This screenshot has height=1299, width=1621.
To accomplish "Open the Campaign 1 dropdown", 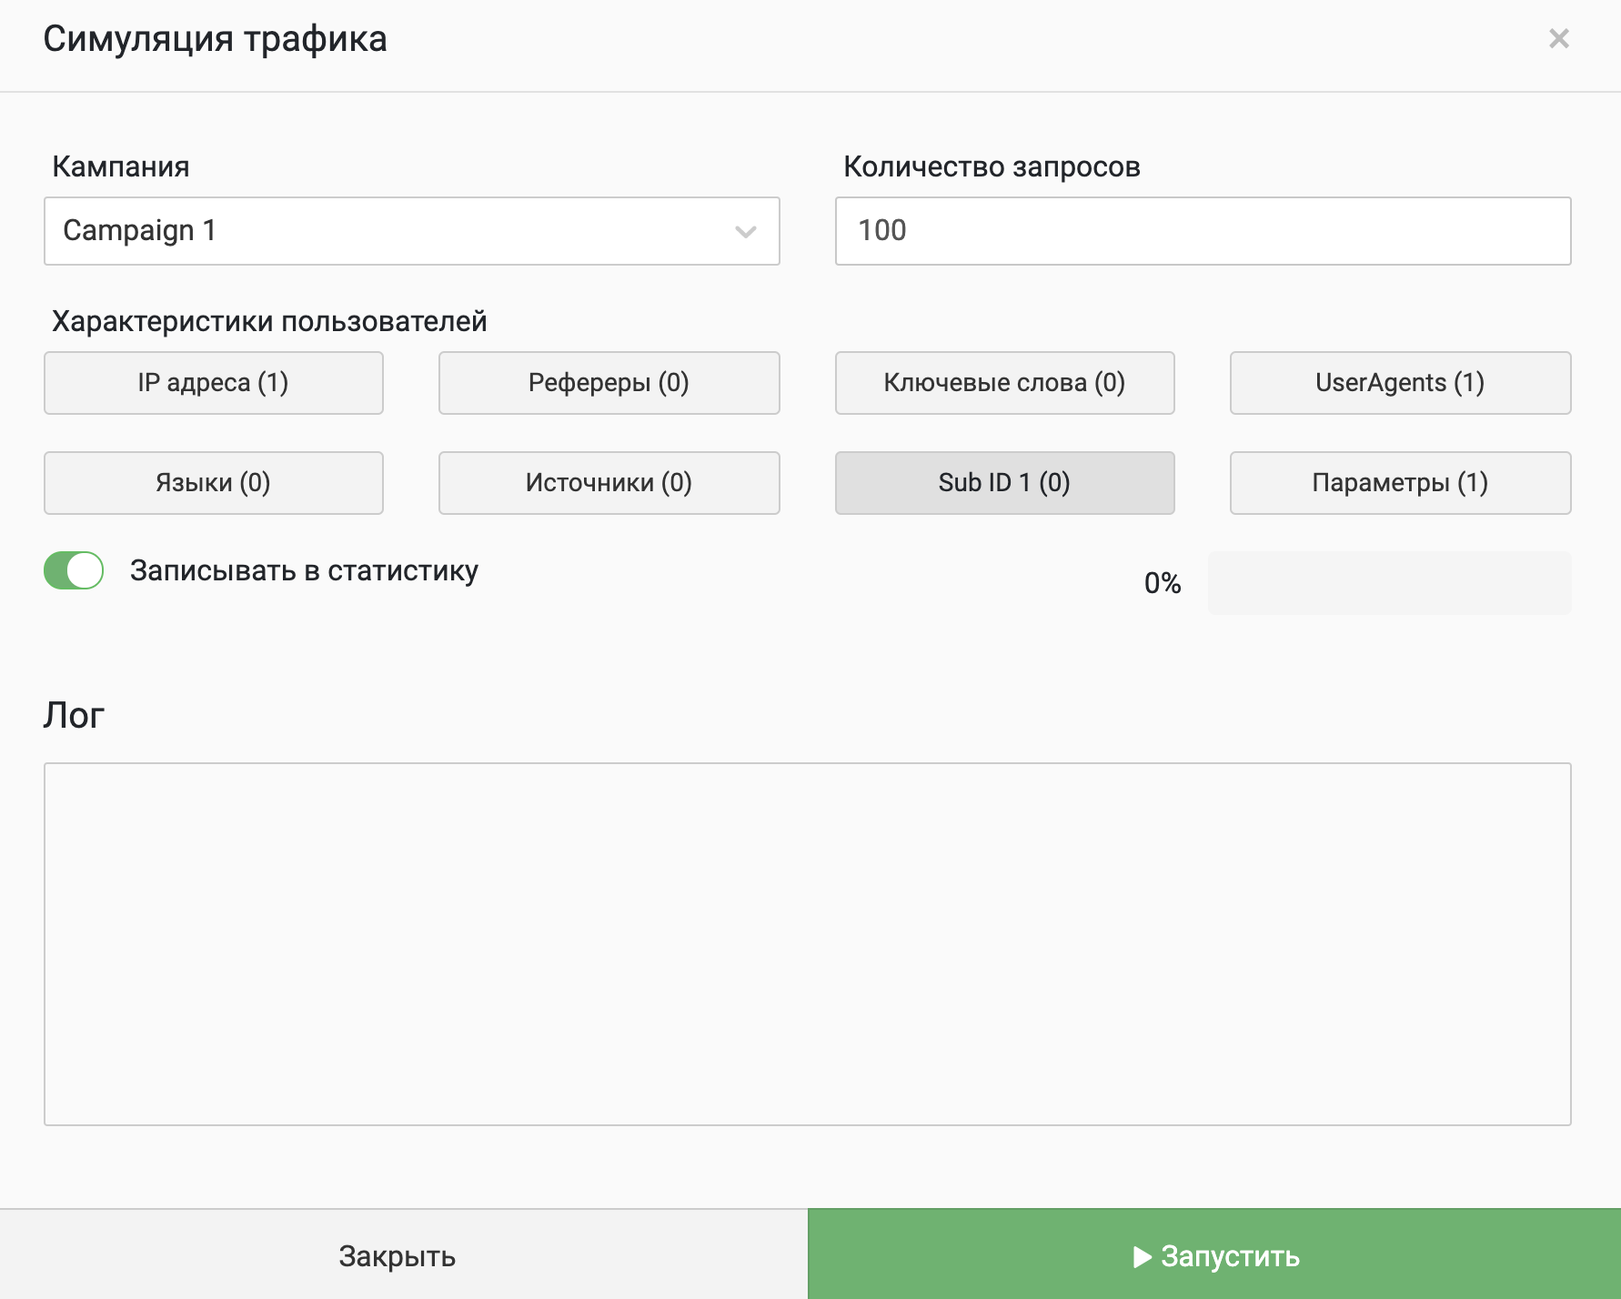I will [x=412, y=231].
